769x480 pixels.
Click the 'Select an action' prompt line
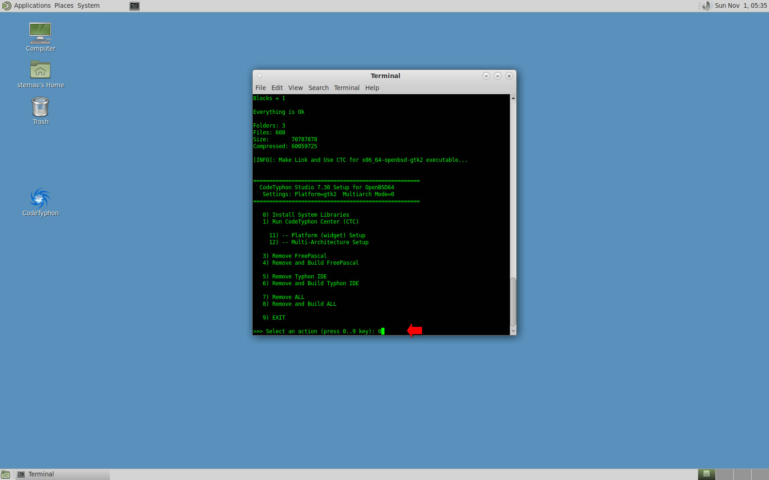[x=319, y=331]
